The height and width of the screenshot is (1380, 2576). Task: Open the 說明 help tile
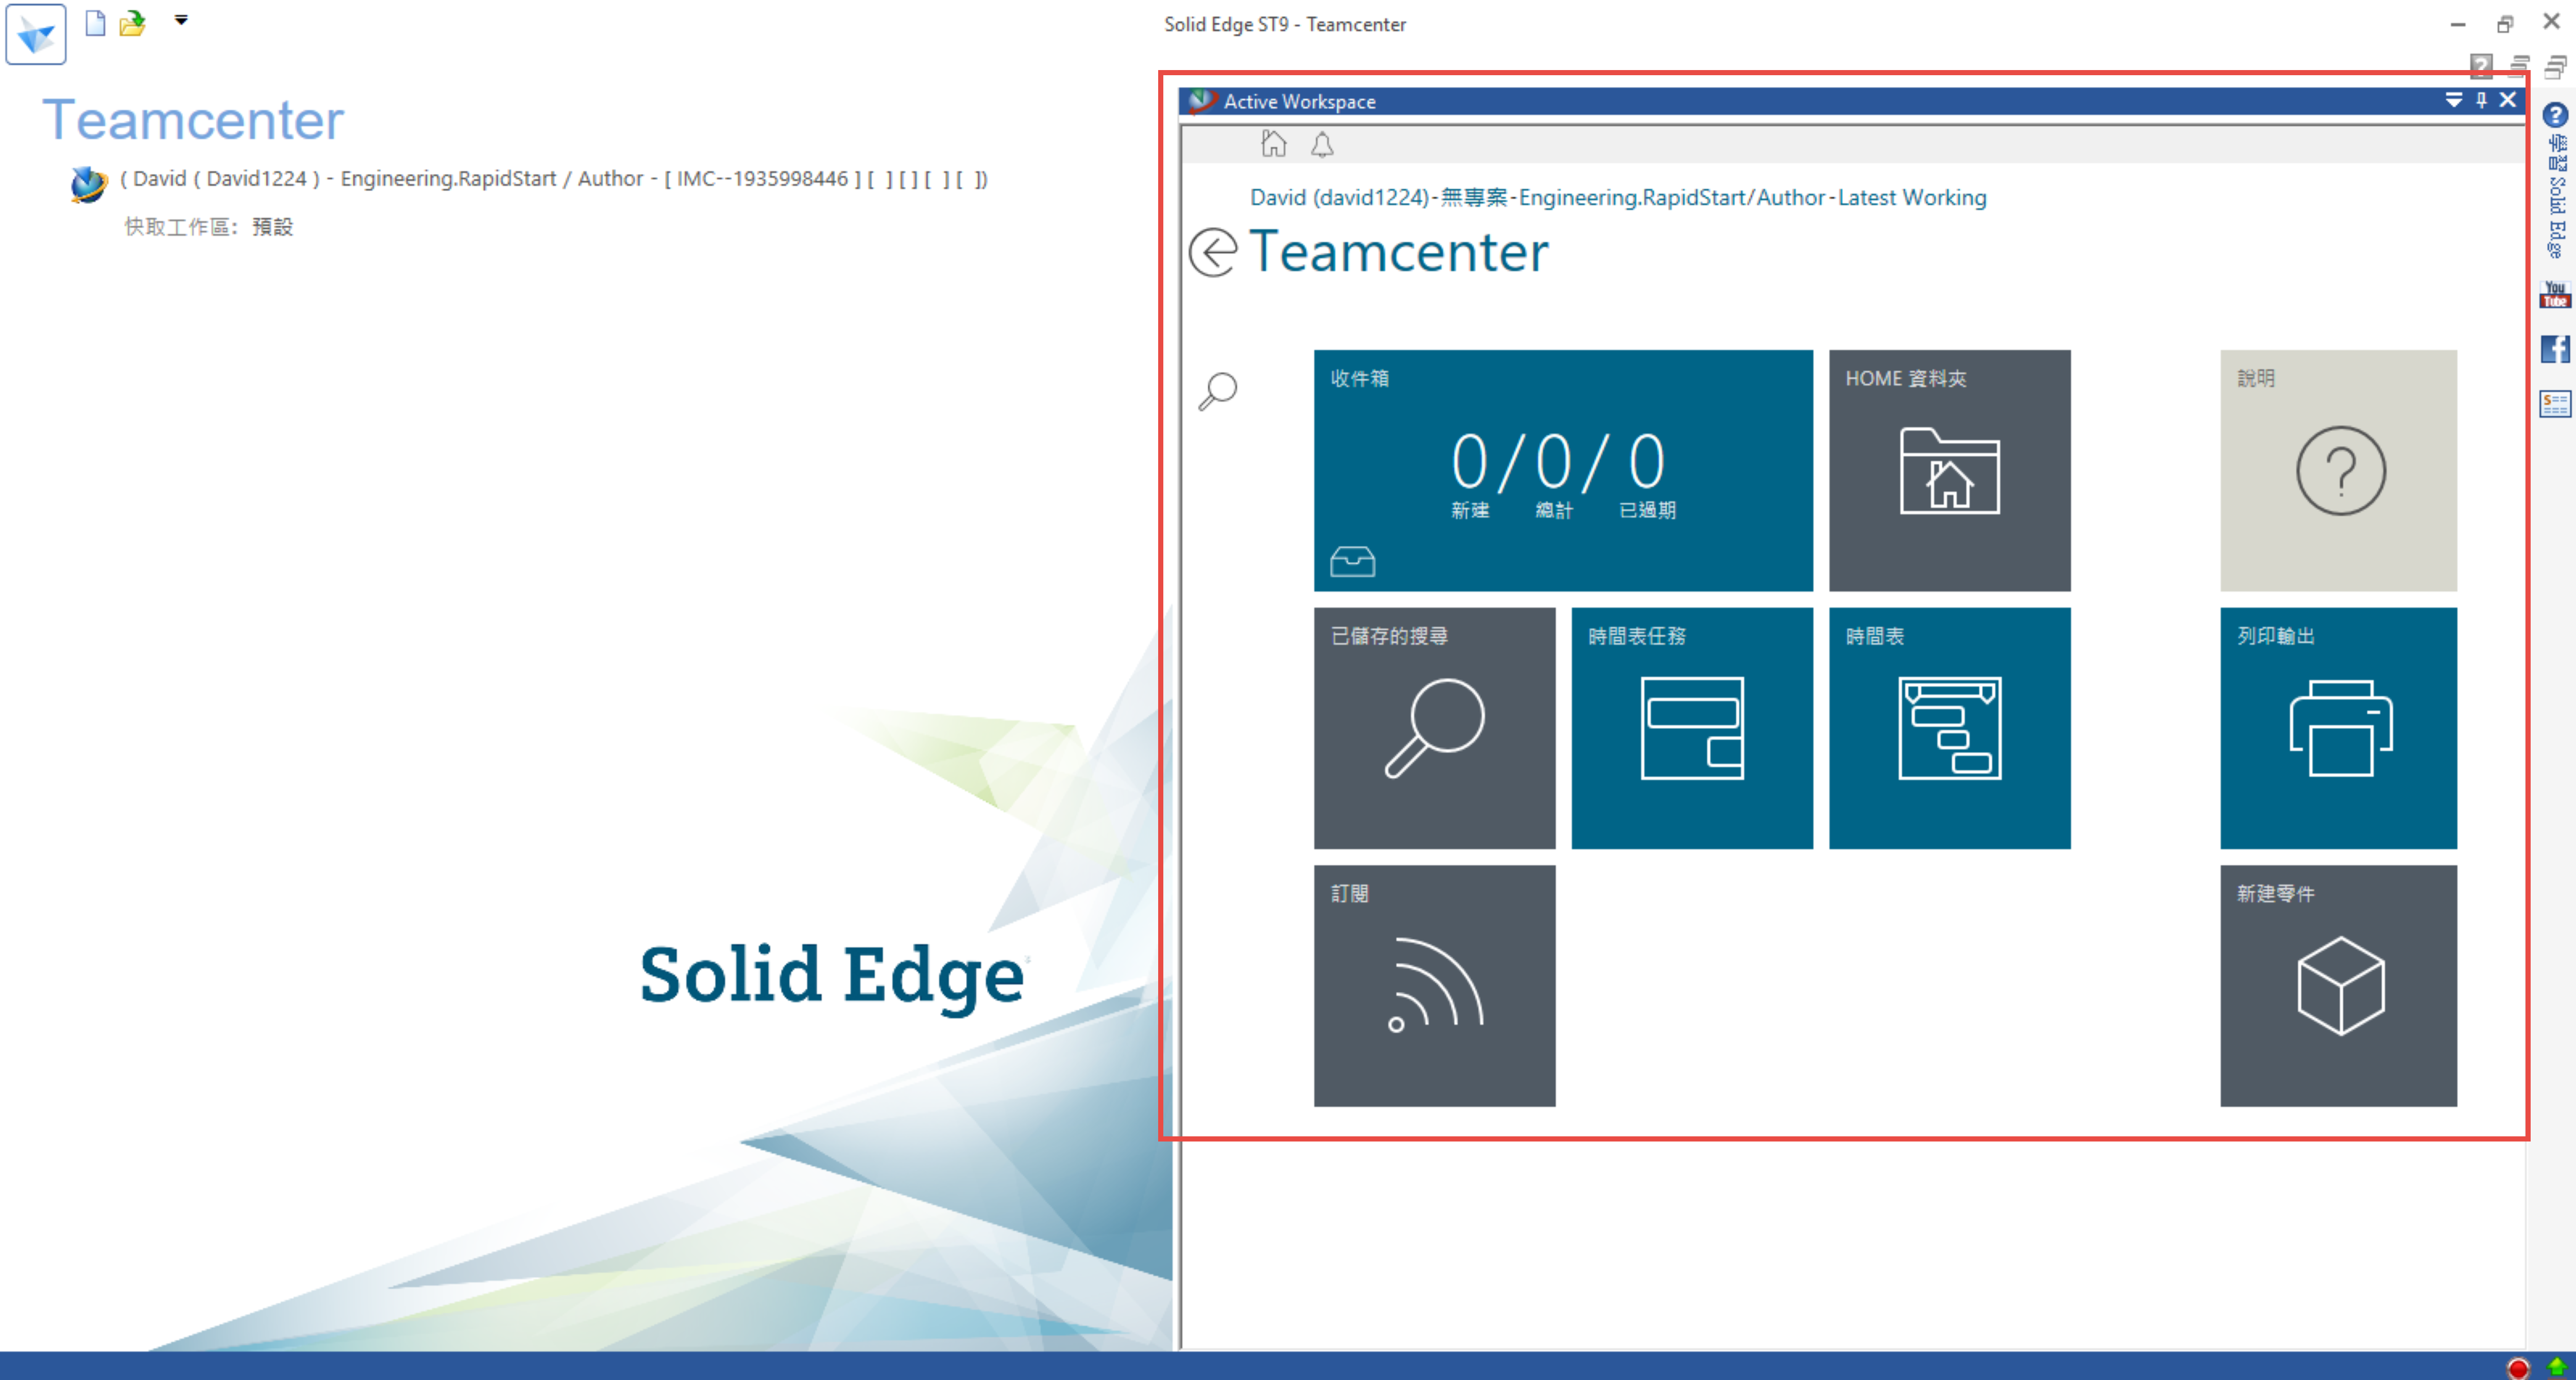(2338, 470)
